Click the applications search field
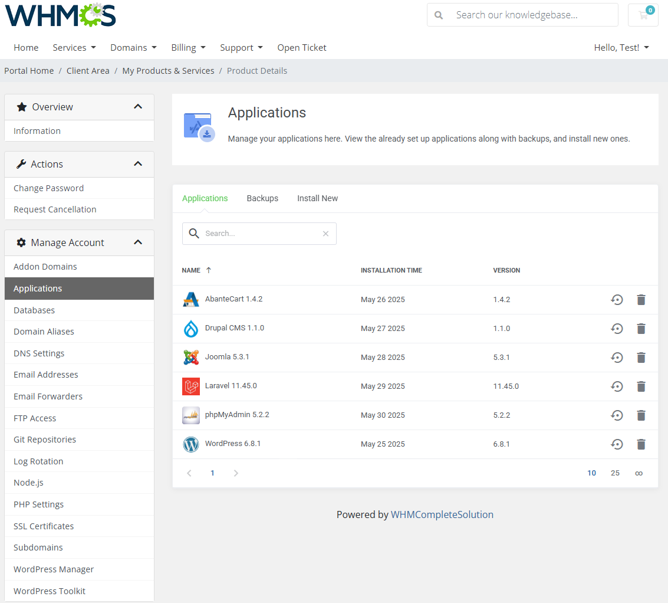Viewport: 668px width, 603px height. click(x=259, y=234)
